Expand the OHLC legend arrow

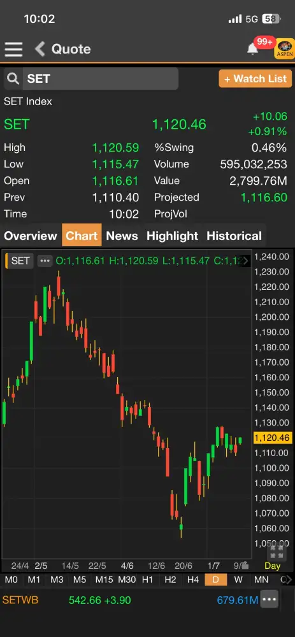245,261
